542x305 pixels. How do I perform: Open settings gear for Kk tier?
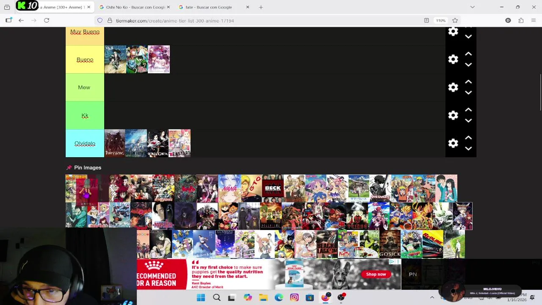(x=453, y=115)
